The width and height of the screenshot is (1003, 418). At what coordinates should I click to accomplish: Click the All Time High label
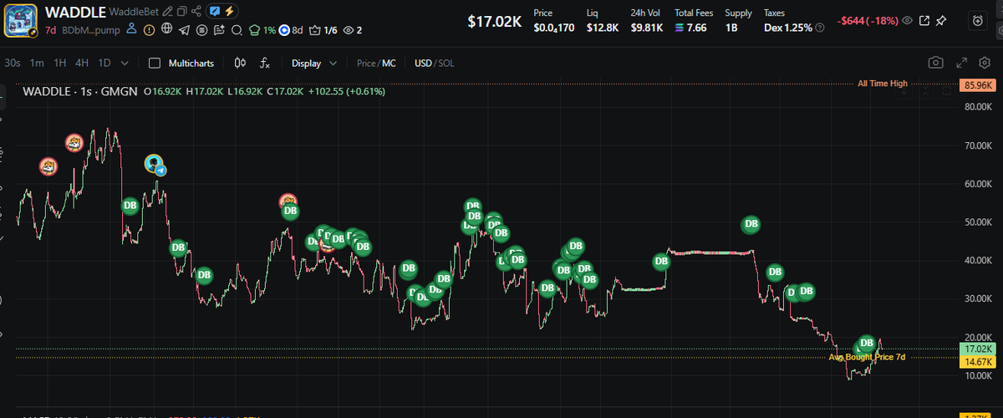pyautogui.click(x=882, y=84)
